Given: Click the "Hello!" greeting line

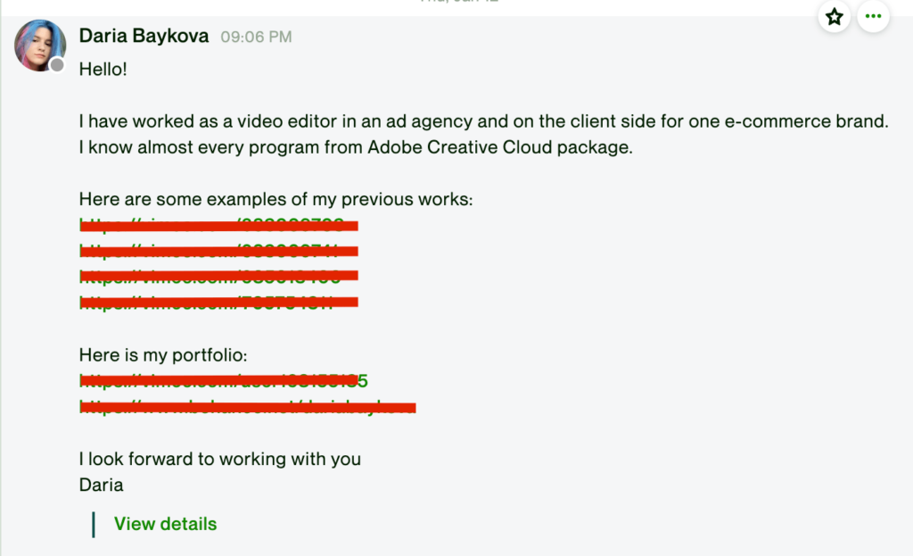Looking at the screenshot, I should pos(103,68).
